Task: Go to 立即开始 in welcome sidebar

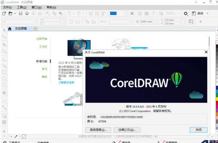Action: coord(42,39)
